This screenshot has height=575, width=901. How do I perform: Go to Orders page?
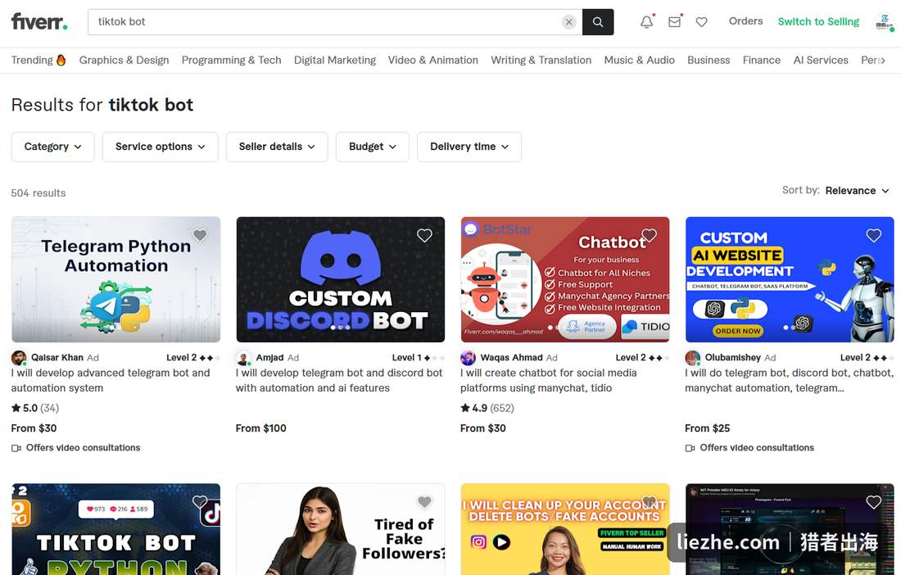746,21
